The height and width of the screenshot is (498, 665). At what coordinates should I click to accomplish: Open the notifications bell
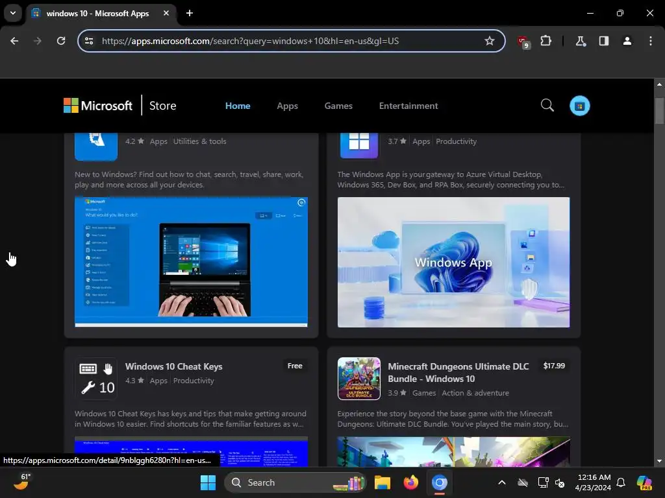click(x=621, y=482)
